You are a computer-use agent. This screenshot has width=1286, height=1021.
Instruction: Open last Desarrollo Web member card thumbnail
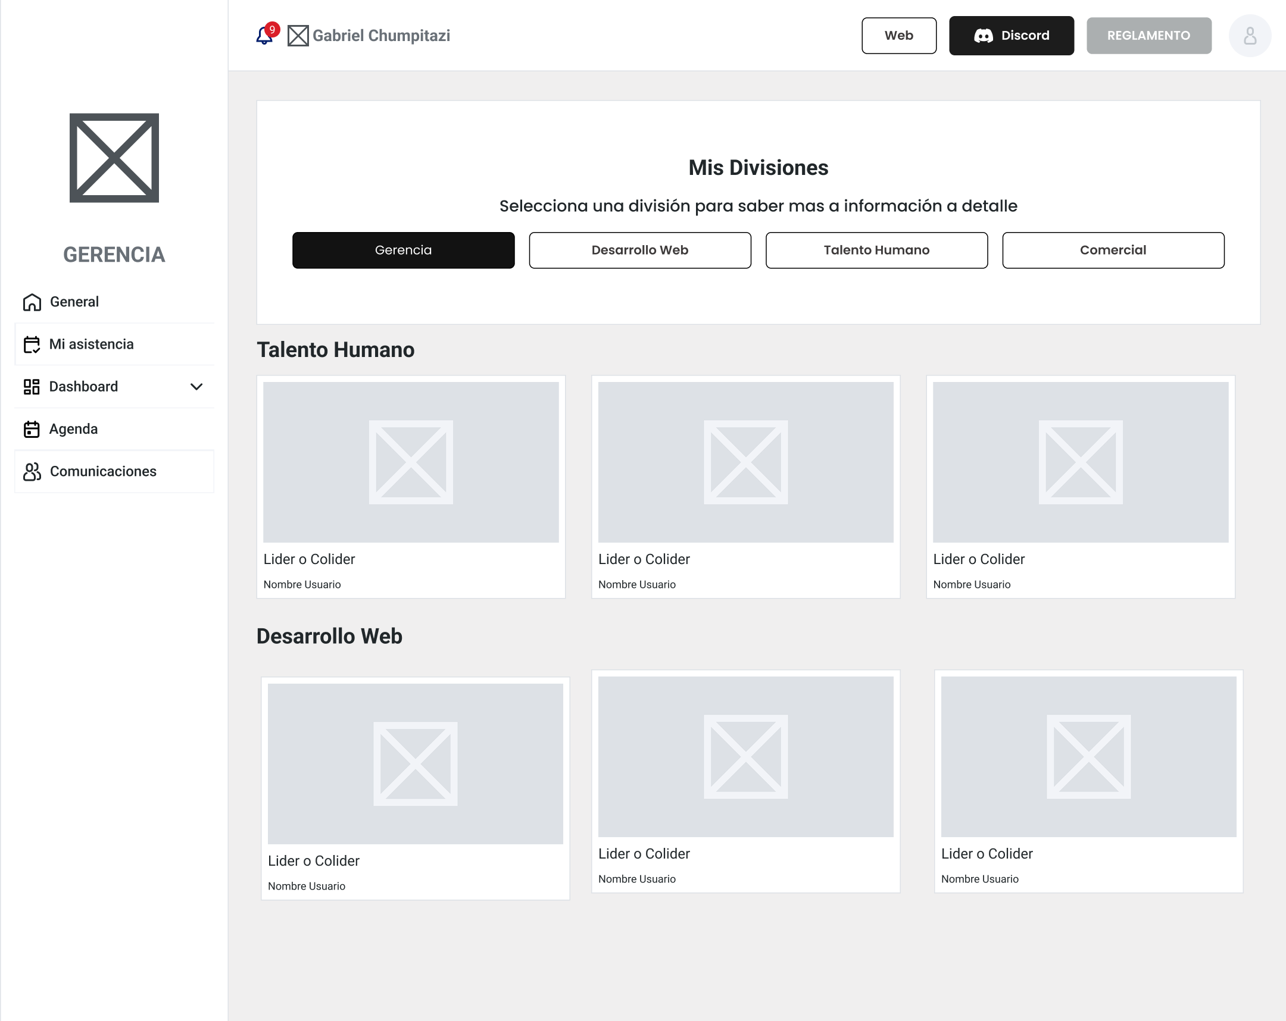point(1088,756)
